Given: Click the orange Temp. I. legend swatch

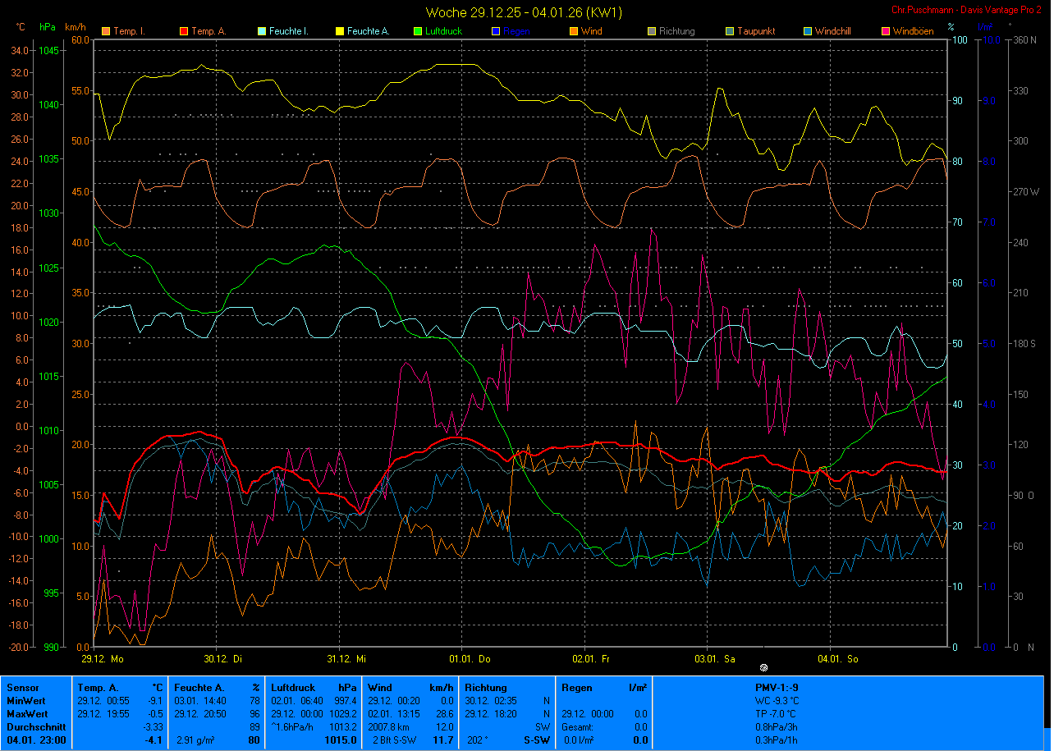Looking at the screenshot, I should pyautogui.click(x=105, y=32).
